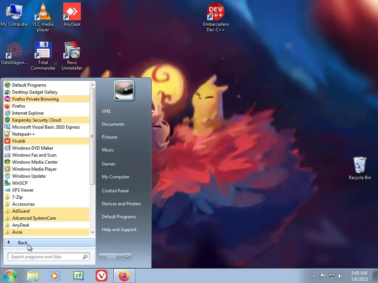Click the Back button in Start menu
The height and width of the screenshot is (283, 378).
(x=49, y=242)
